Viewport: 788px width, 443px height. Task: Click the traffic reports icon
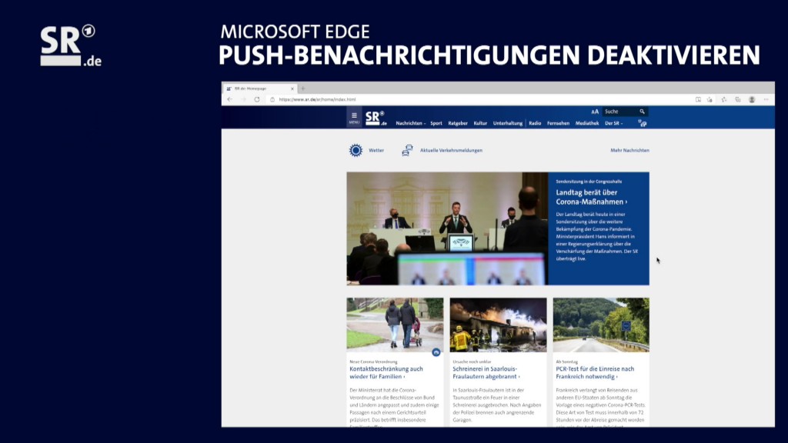pos(407,150)
